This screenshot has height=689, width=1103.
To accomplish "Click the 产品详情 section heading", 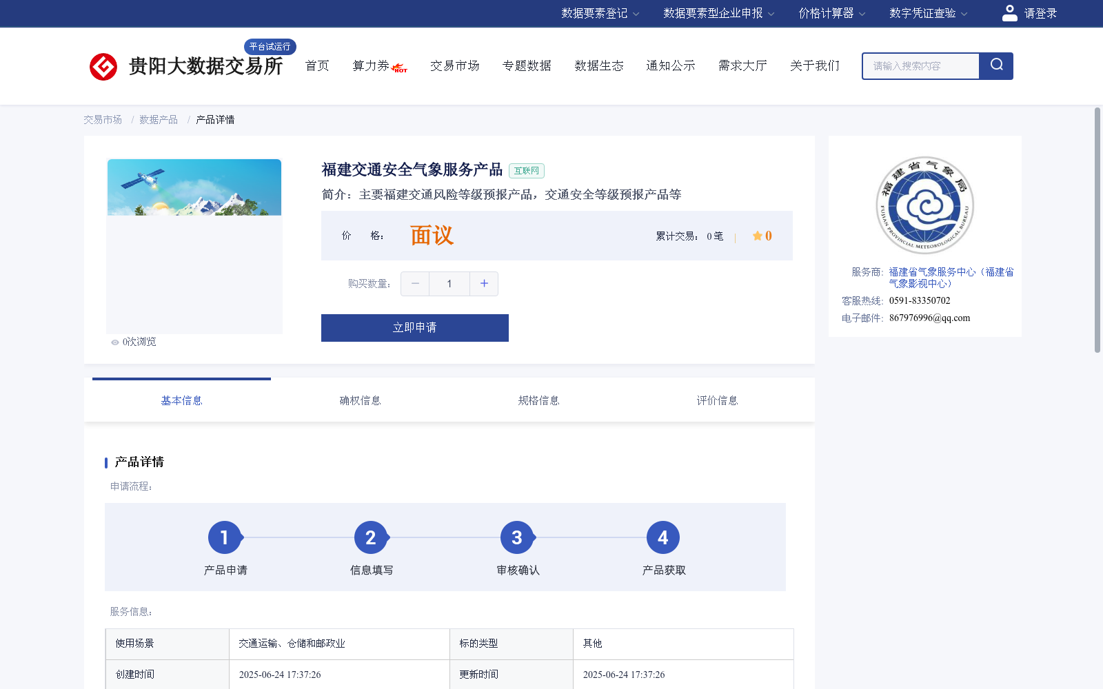I will 139,462.
